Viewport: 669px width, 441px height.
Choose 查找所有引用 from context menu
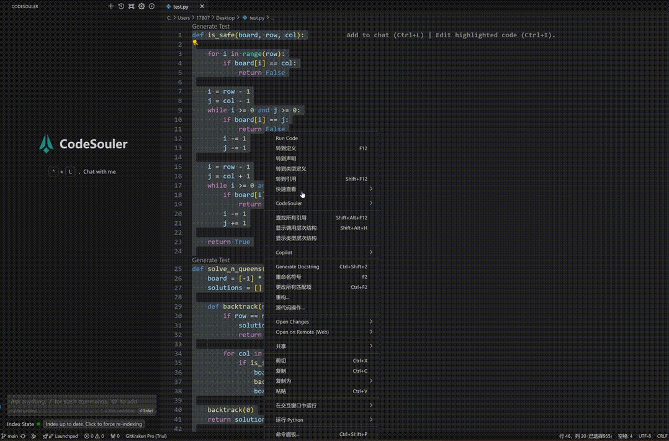pyautogui.click(x=322, y=218)
